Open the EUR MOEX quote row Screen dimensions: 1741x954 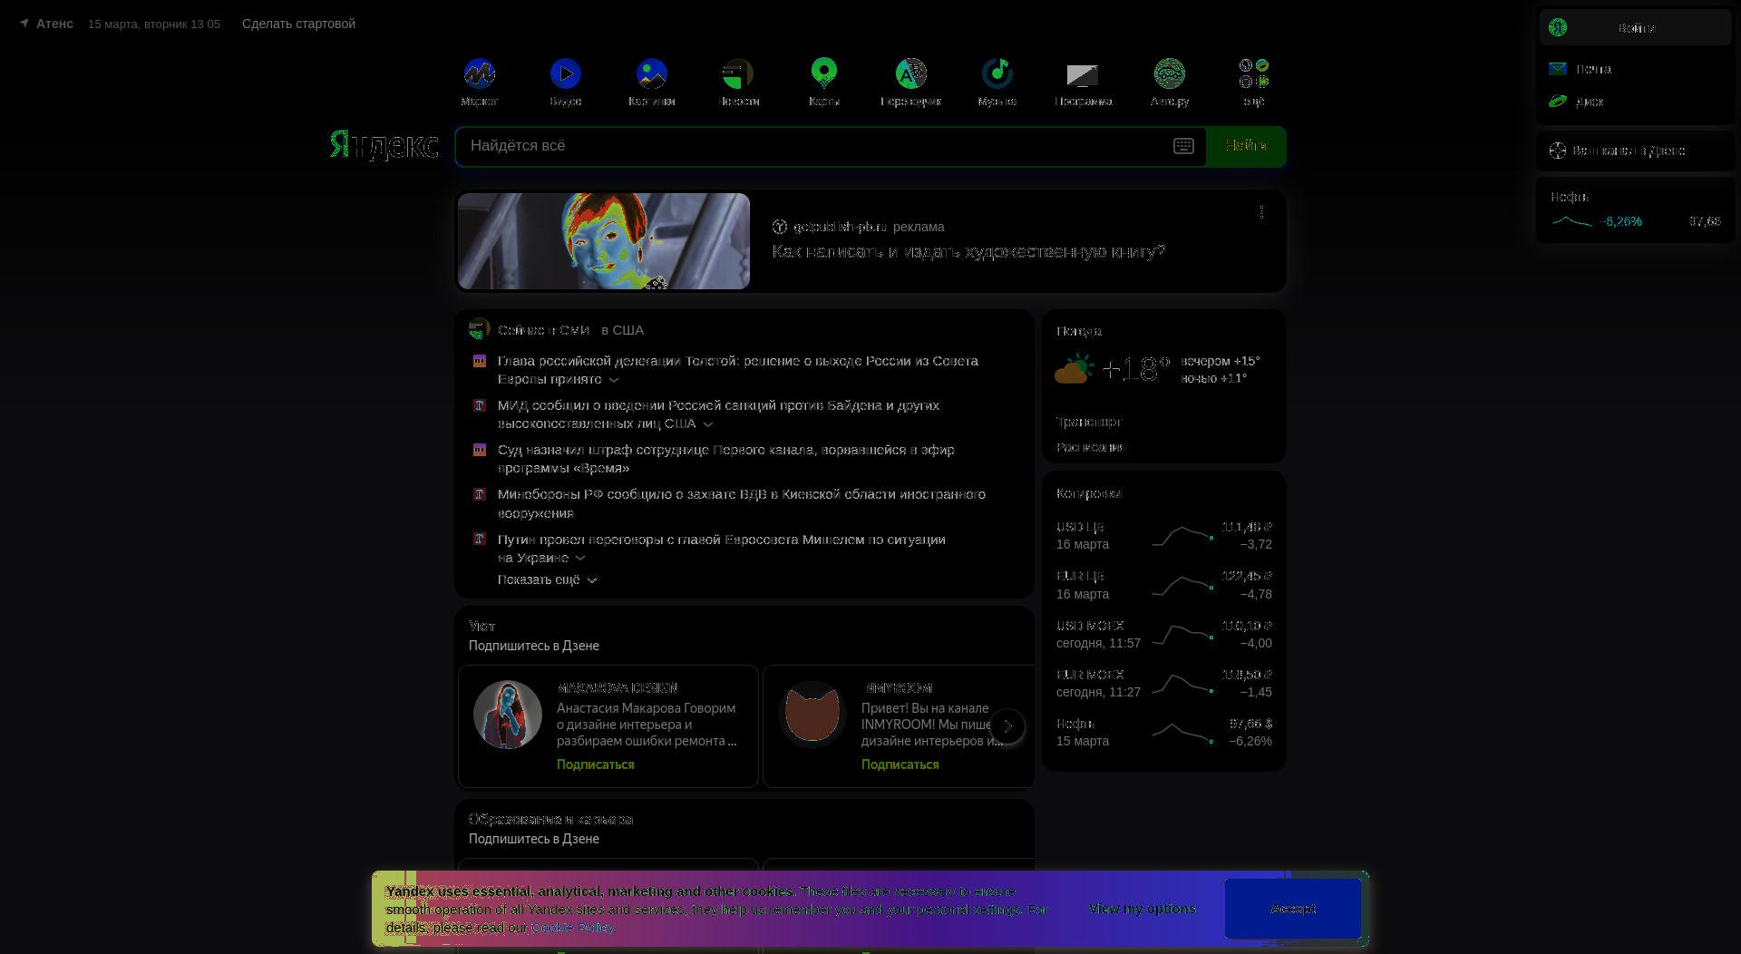pyautogui.click(x=1164, y=684)
